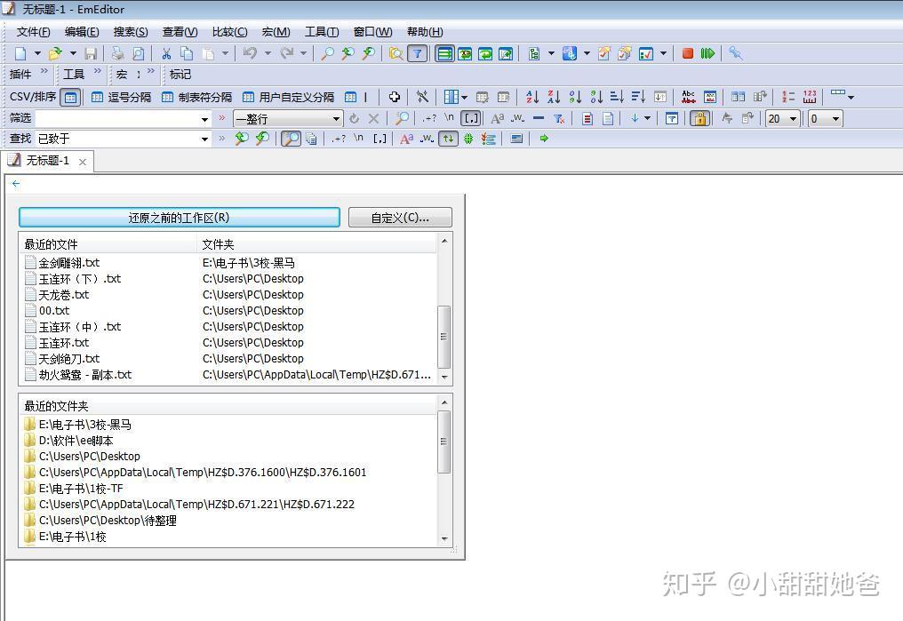Open the 宏(M) menu
This screenshot has width=903, height=621.
click(x=276, y=32)
